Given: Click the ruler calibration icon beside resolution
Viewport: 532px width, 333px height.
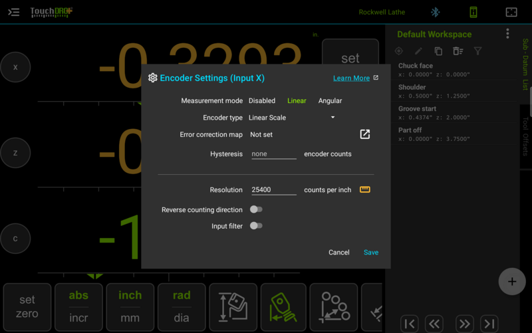Looking at the screenshot, I should [x=364, y=189].
